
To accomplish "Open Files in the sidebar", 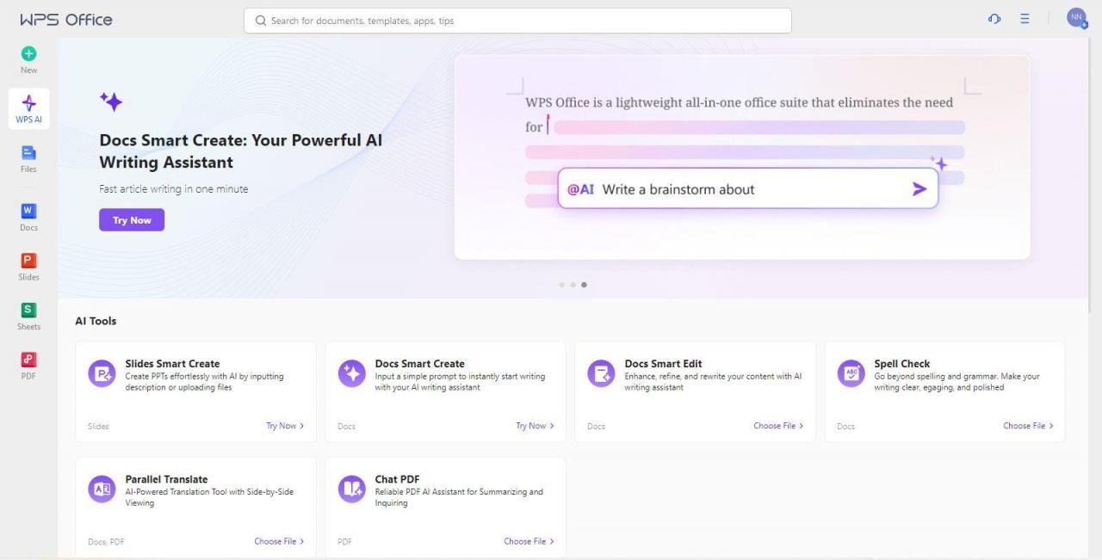I will (x=29, y=158).
